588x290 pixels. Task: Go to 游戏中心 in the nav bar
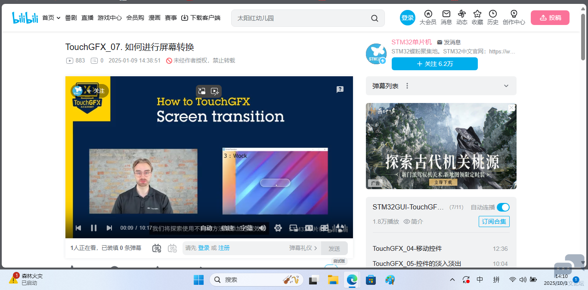109,18
